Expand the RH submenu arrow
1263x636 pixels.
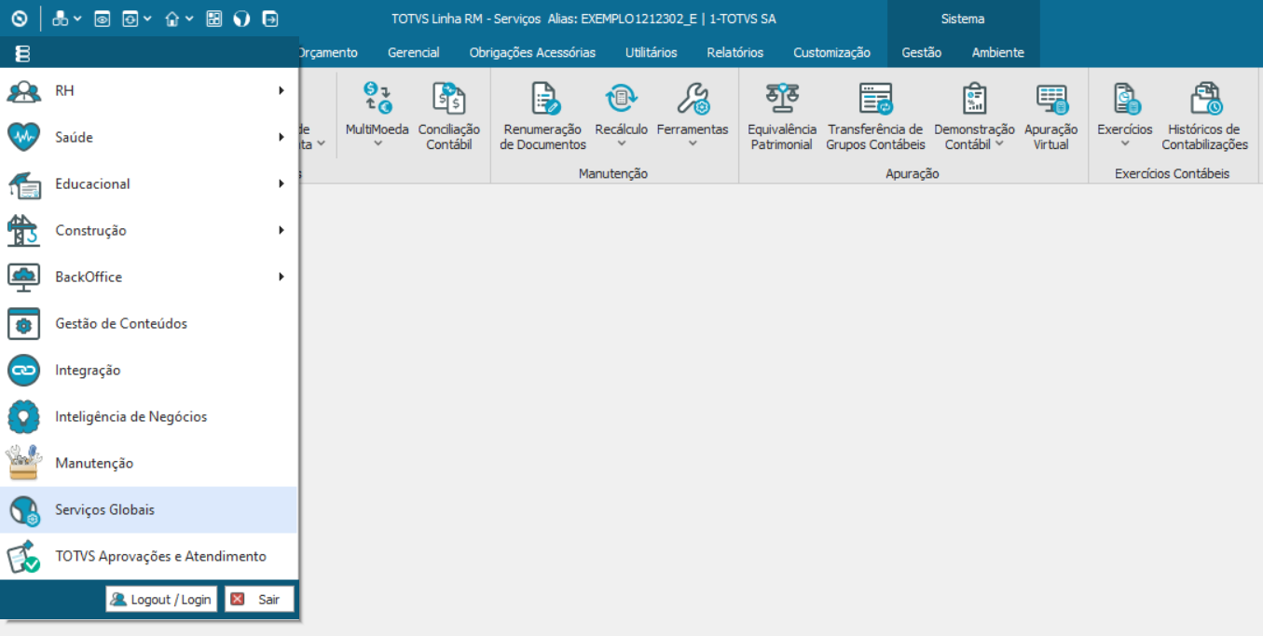coord(281,90)
